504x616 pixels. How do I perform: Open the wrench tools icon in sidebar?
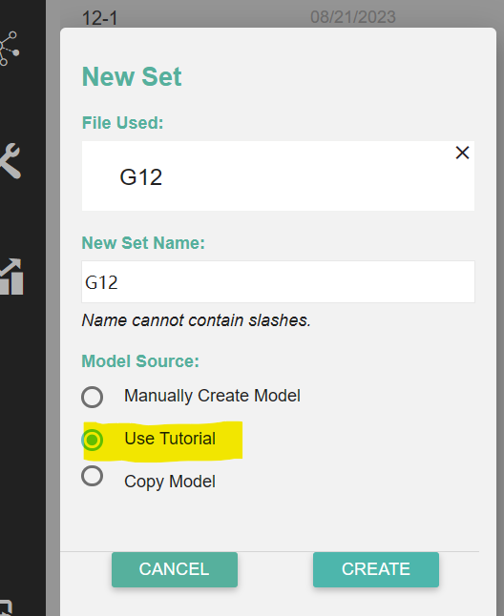pos(10,161)
